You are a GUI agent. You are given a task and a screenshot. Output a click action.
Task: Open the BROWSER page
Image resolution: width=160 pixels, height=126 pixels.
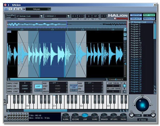tap(104, 117)
